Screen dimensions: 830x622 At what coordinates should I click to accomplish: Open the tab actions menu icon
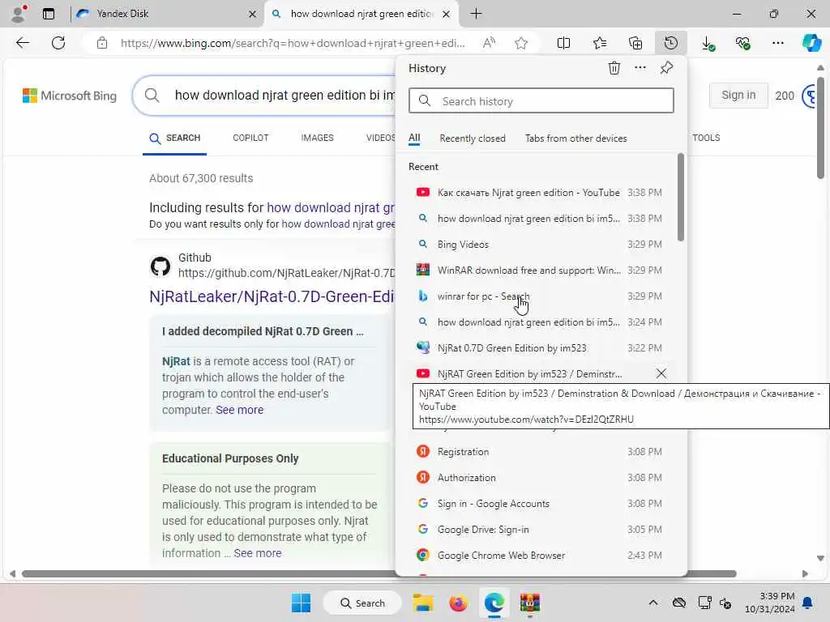click(49, 14)
